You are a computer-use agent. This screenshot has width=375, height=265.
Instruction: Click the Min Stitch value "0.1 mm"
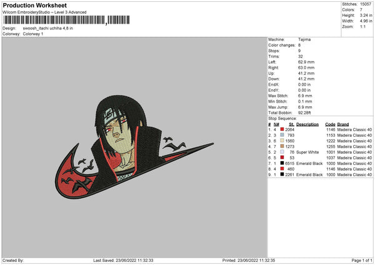coord(305,101)
